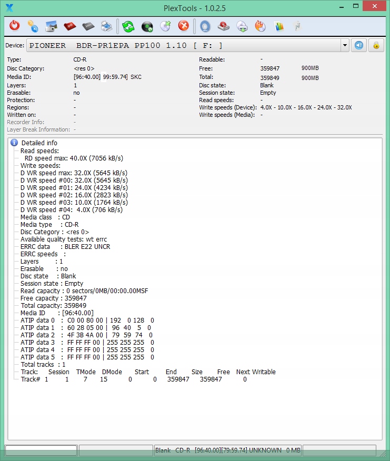Screen dimensions: 390x461
Task: Click the empty status bar progress field
Action: pyautogui.click(x=41, y=450)
